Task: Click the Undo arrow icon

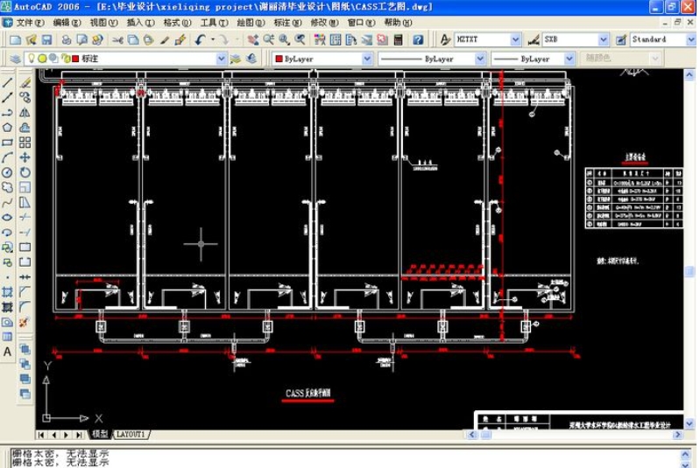Action: coord(201,40)
